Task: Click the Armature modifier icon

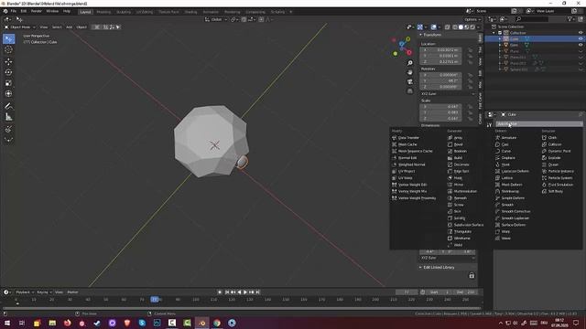Action: (x=497, y=138)
